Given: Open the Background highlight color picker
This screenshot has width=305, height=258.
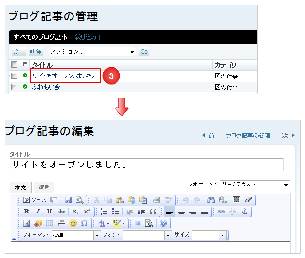Looking at the screenshot, I should [118, 223].
